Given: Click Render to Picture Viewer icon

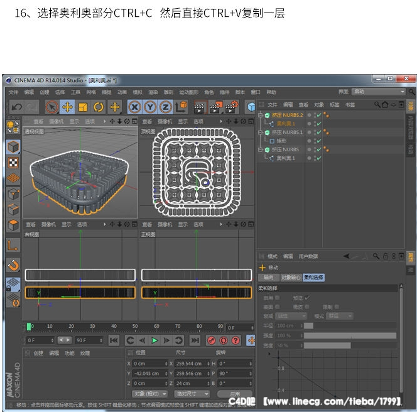Looking at the screenshot, I should click(x=216, y=107).
